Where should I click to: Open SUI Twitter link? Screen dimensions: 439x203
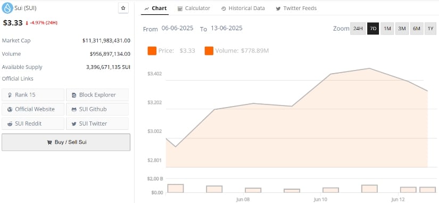pyautogui.click(x=97, y=123)
